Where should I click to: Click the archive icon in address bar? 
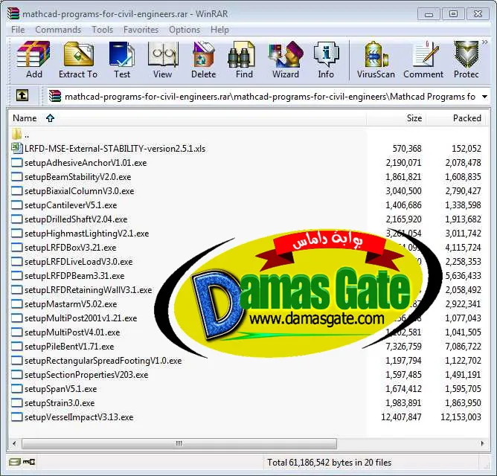tap(55, 96)
